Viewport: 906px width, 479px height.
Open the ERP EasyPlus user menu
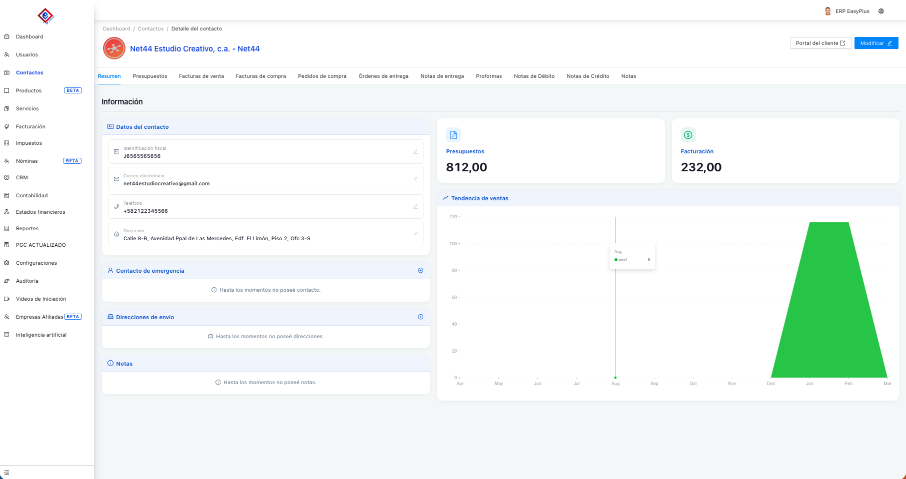847,11
